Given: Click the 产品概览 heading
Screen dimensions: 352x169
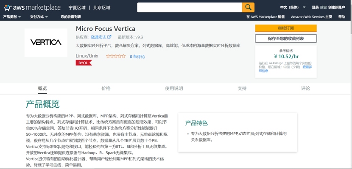Looking at the screenshot, I should (43, 104).
